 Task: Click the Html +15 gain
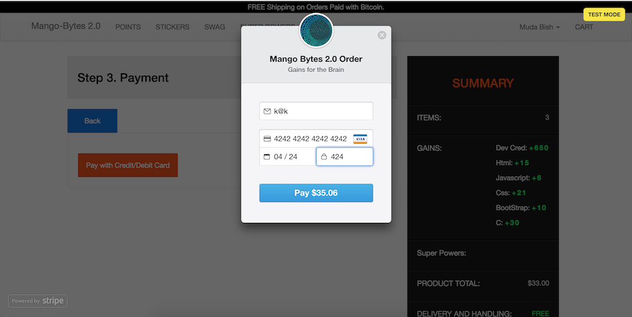pyautogui.click(x=513, y=163)
